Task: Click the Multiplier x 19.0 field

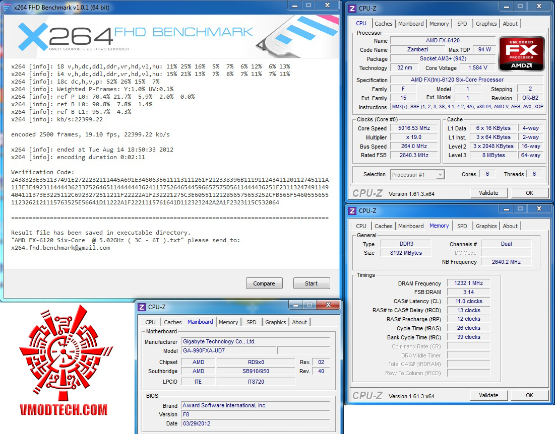Action: 414,137
